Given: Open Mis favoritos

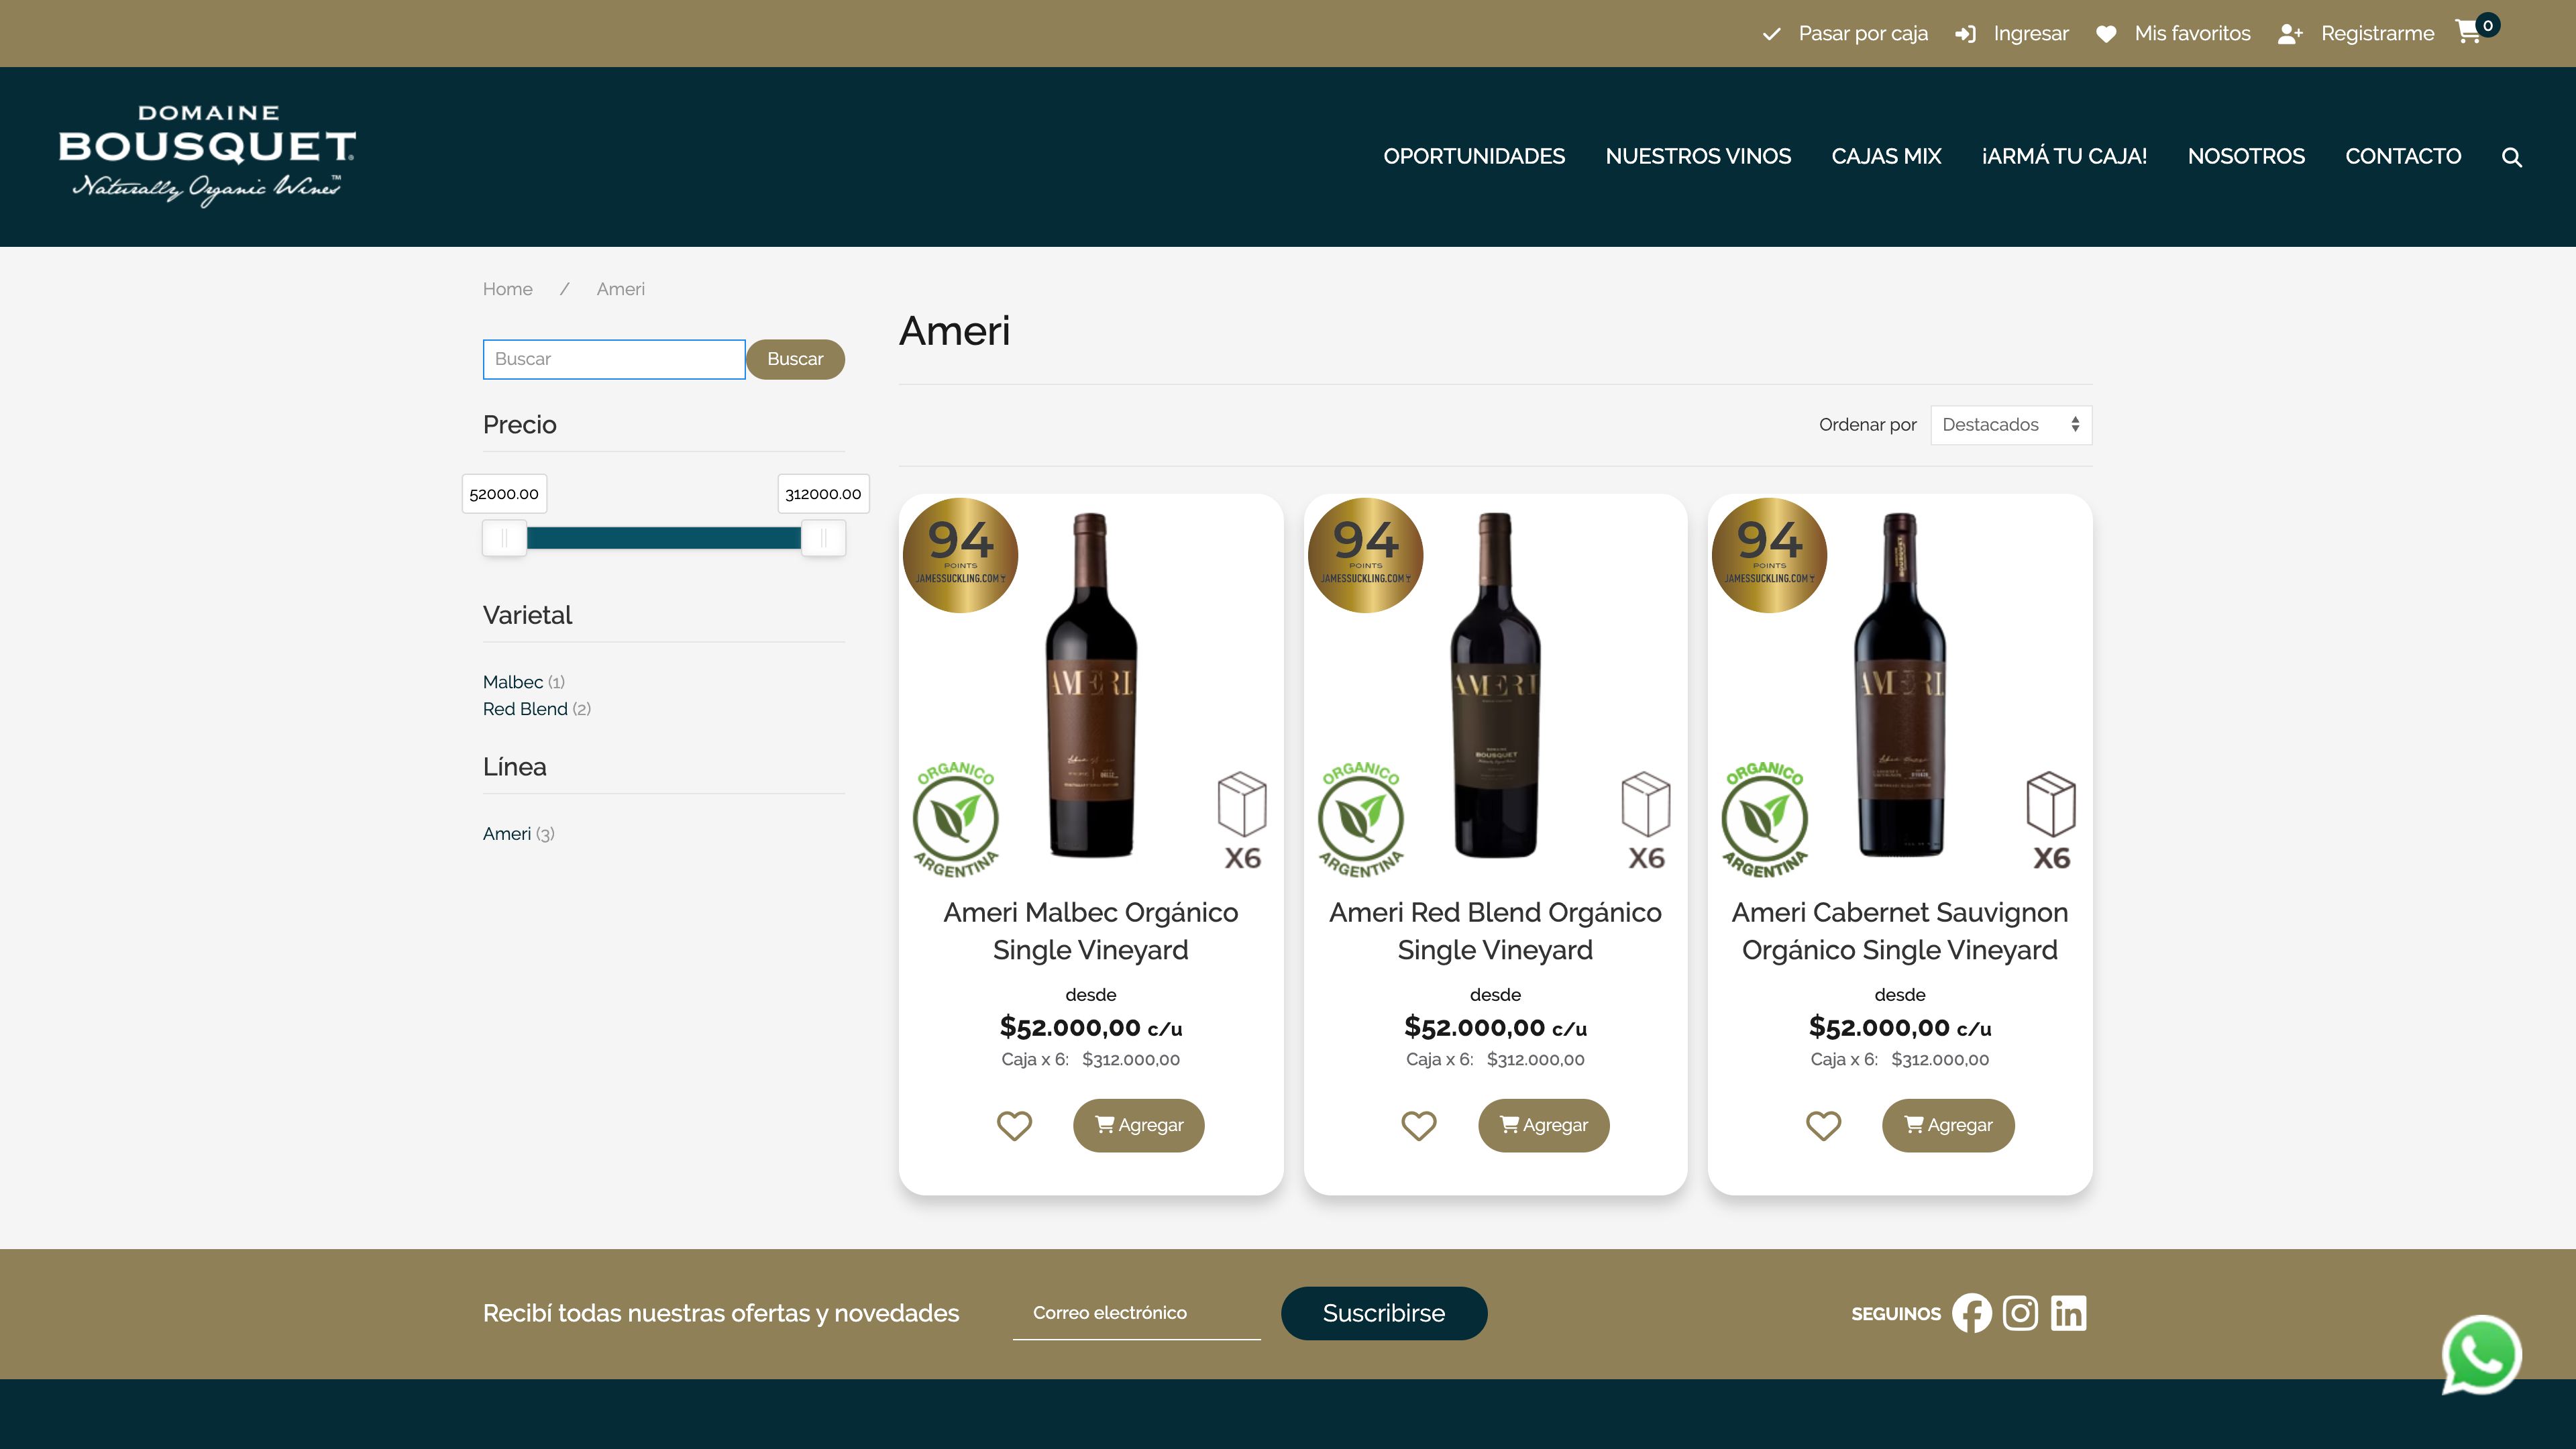Looking at the screenshot, I should pos(2173,33).
